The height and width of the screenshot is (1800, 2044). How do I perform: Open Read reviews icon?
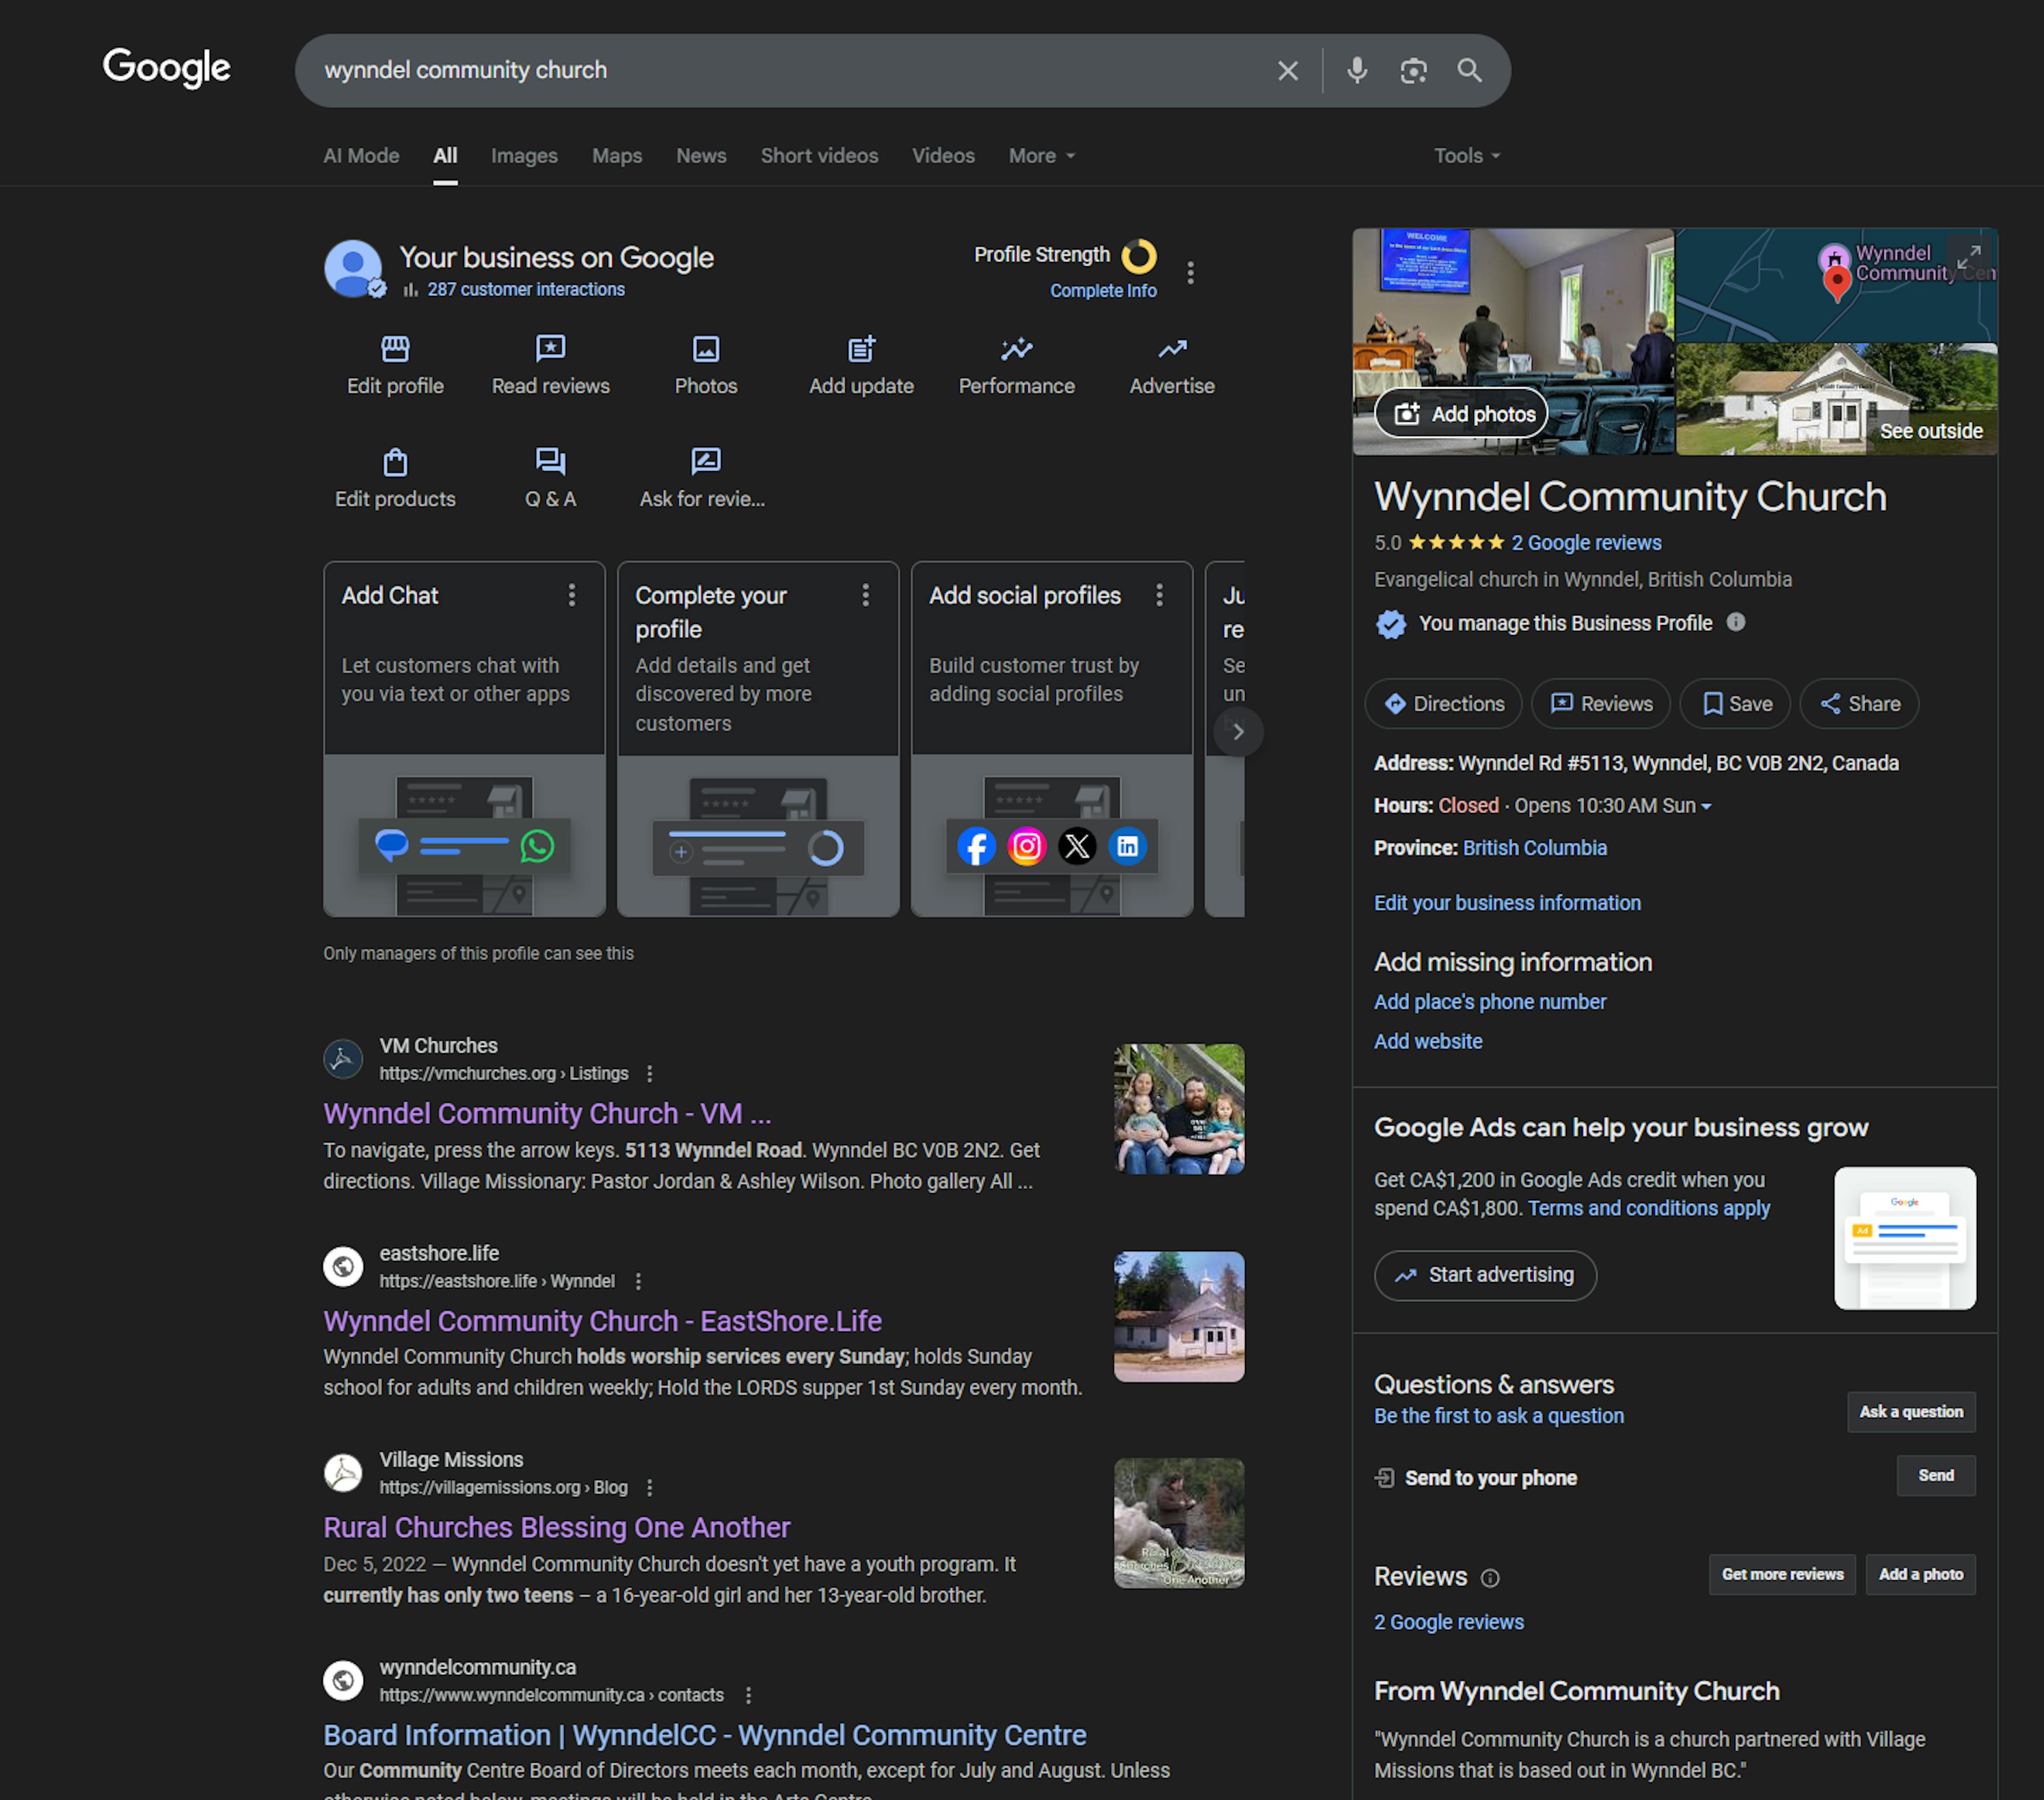[x=550, y=349]
